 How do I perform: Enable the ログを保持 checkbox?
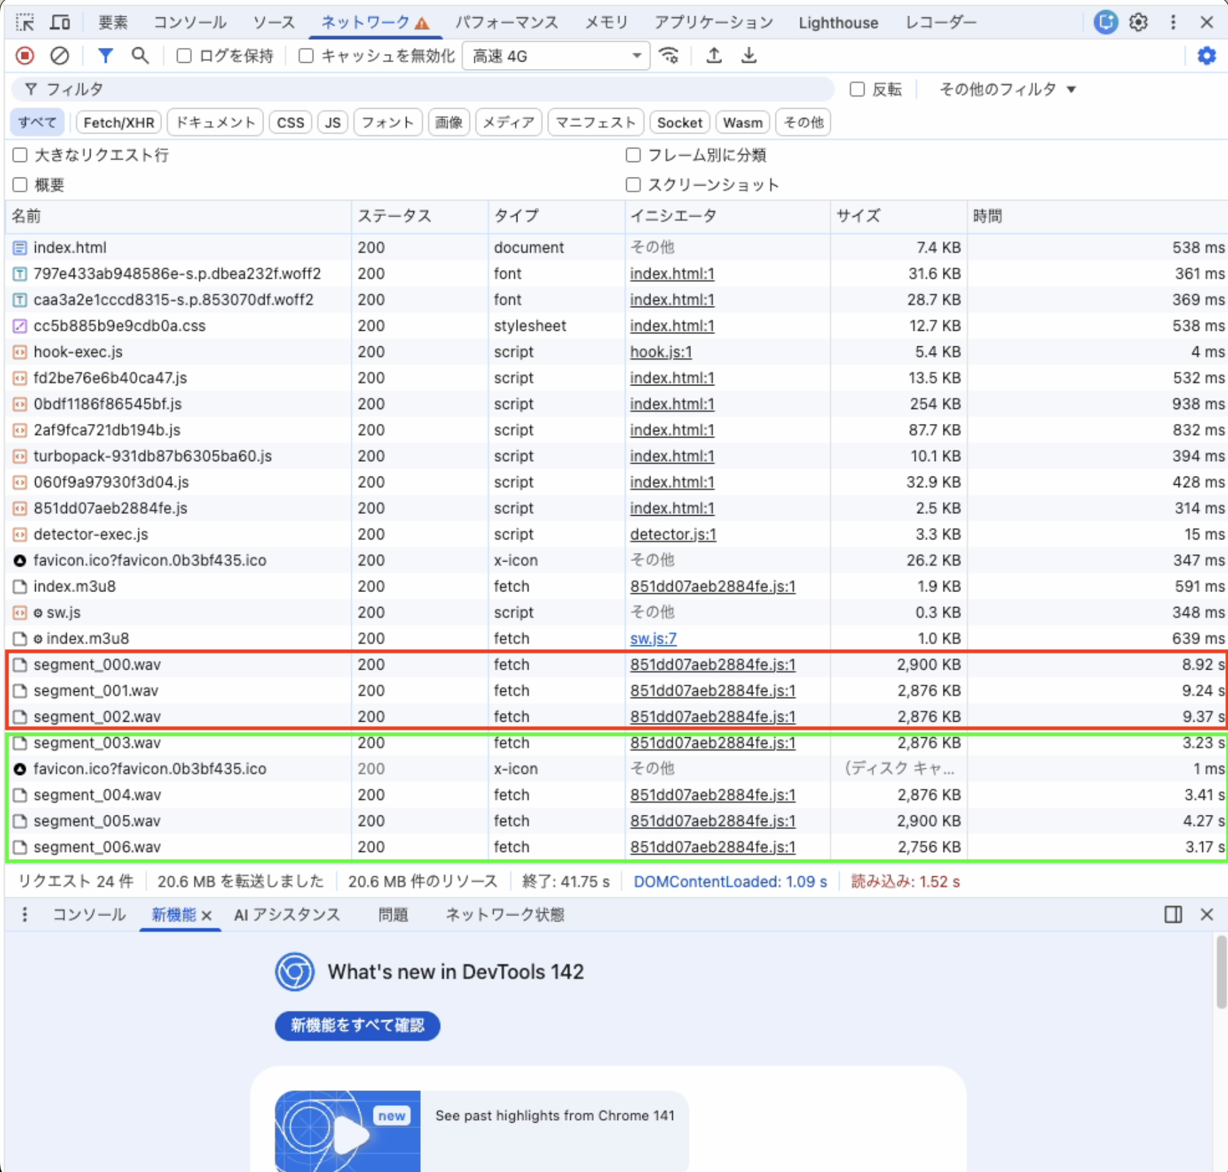point(184,55)
